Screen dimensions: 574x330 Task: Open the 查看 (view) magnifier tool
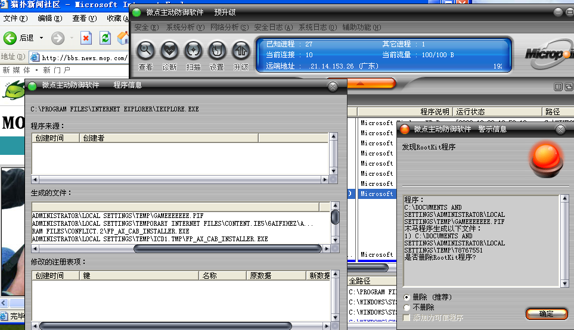coord(145,51)
